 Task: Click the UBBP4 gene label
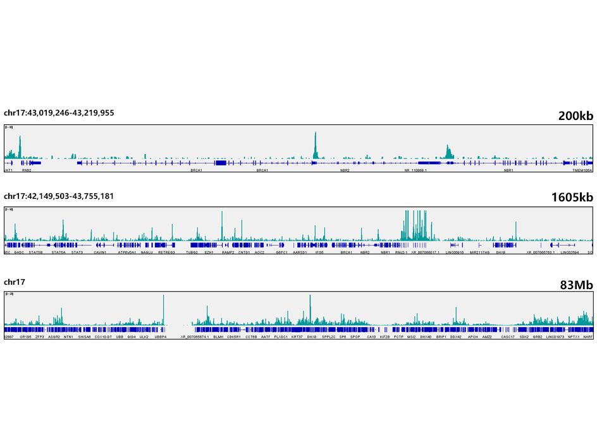pos(160,337)
